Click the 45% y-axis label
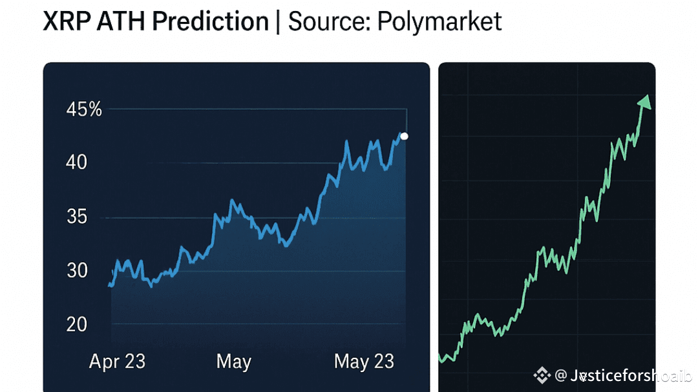This screenshot has height=392, width=698. (84, 110)
